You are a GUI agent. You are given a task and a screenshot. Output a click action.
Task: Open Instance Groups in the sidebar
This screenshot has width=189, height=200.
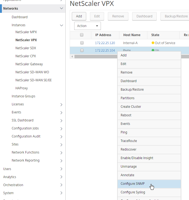23,96
